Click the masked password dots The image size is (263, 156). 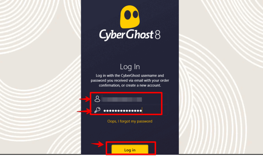[123, 110]
